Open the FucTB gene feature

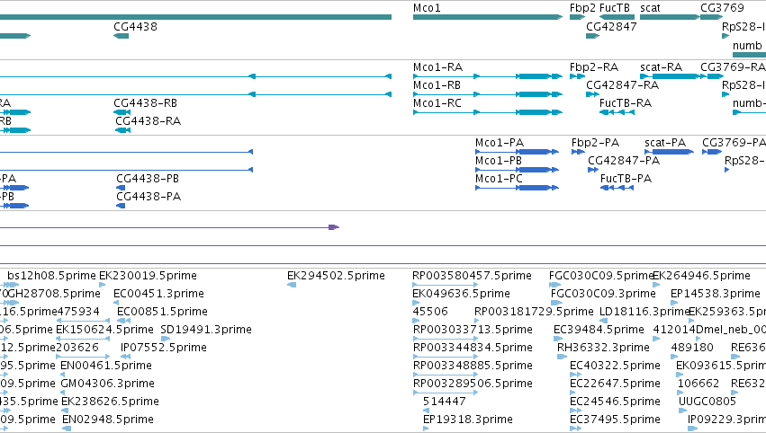[x=617, y=17]
